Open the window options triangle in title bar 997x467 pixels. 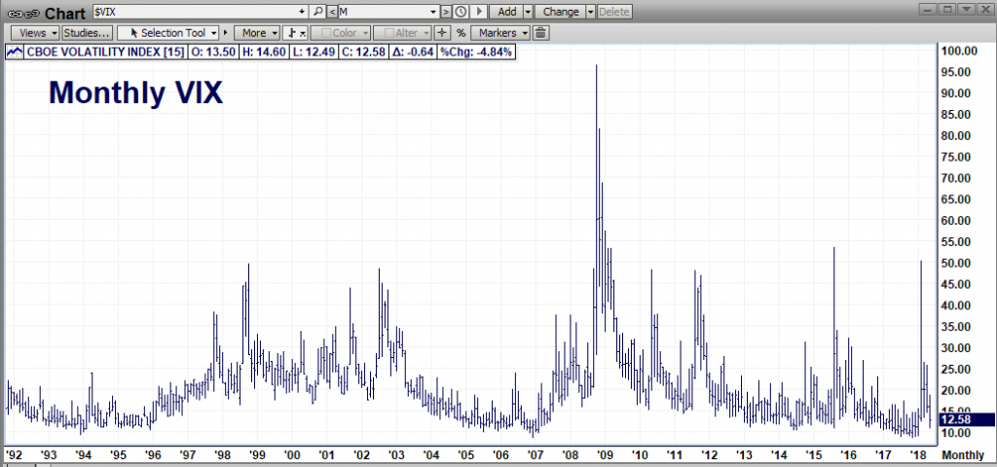(x=967, y=10)
